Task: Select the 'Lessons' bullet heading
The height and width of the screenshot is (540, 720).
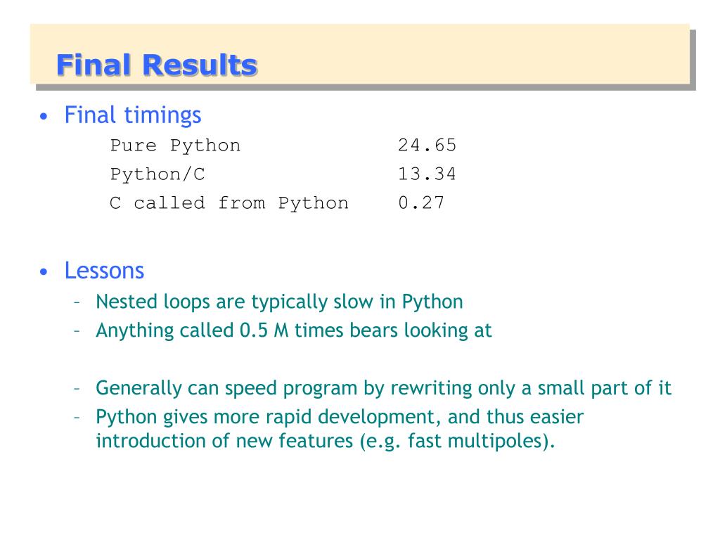Action: (x=104, y=271)
